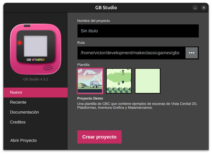Select the Proyecto Demo elephant template thumbnail
Image resolution: width=212 pixels, height=154 pixels.
(x=90, y=81)
